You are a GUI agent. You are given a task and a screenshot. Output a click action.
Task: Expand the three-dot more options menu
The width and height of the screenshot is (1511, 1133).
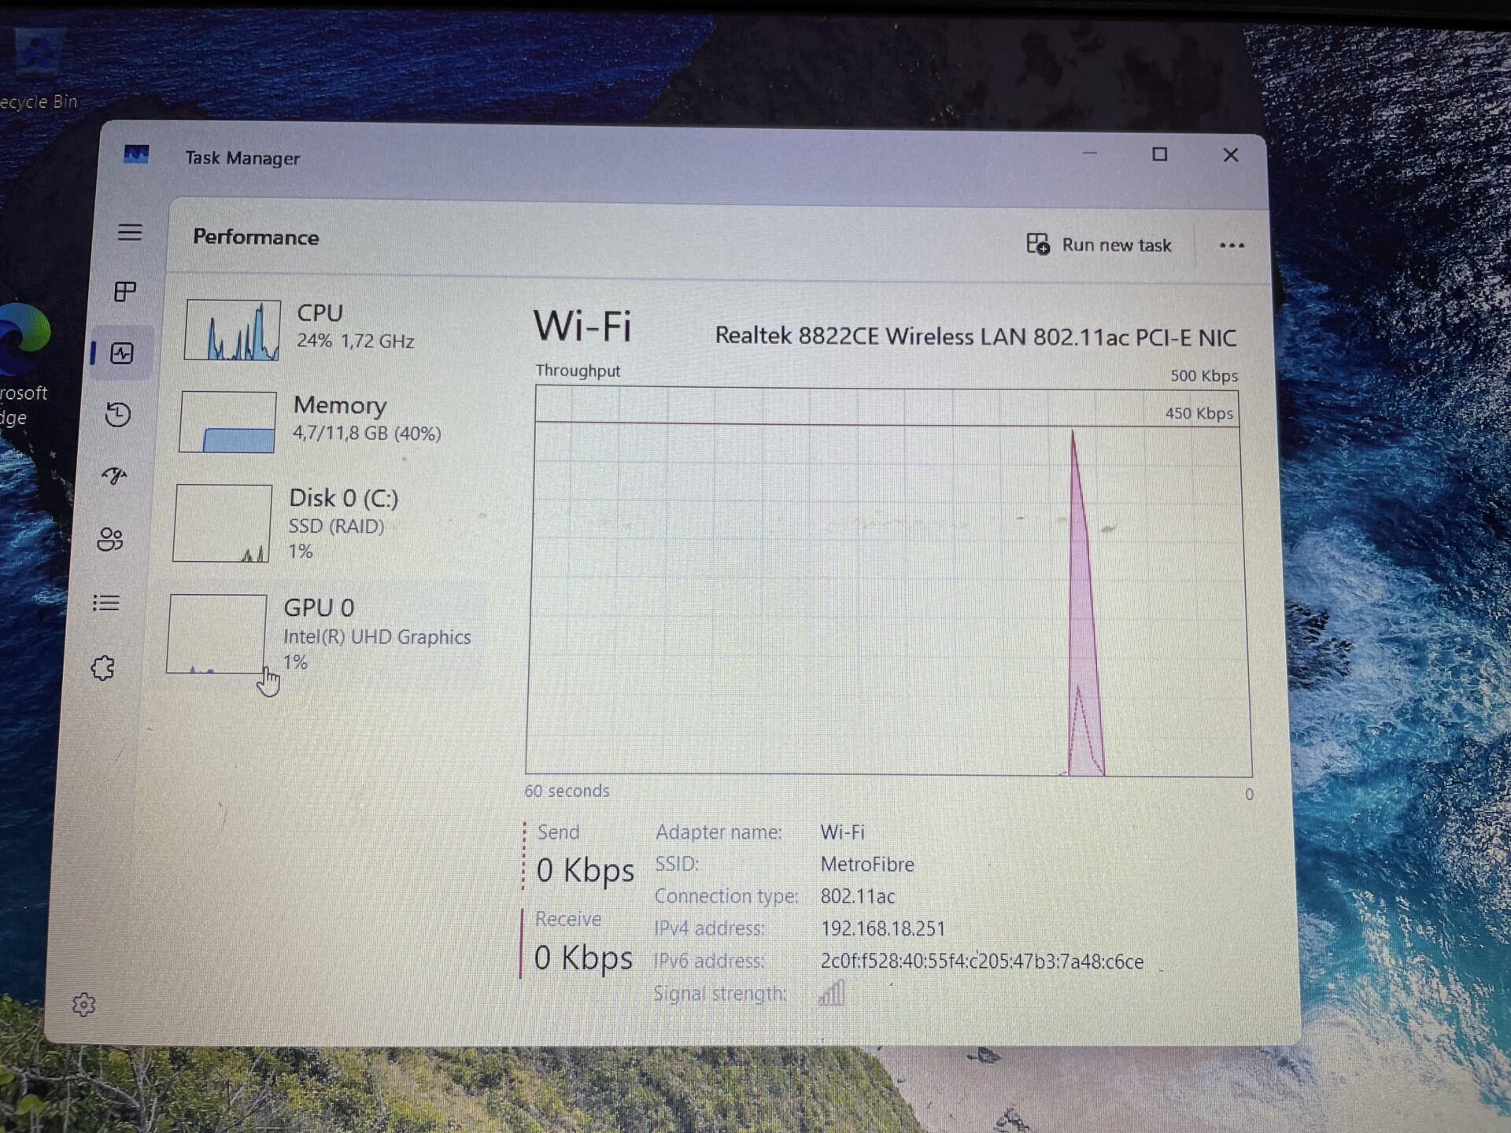point(1231,245)
